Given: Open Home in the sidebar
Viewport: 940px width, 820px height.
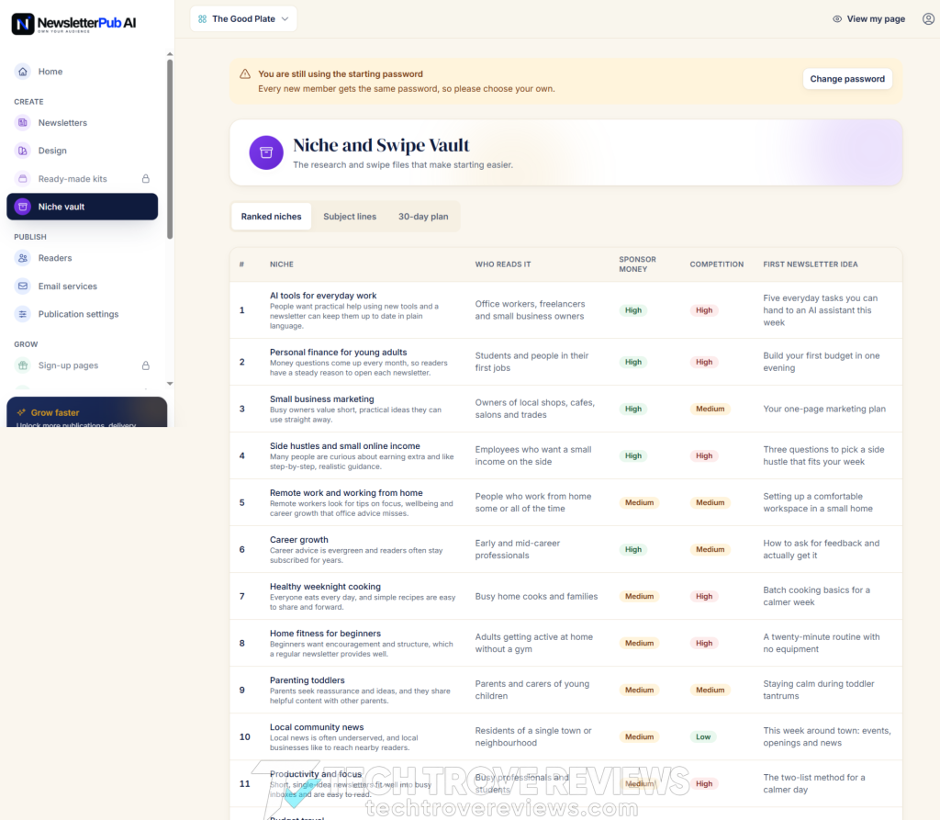Looking at the screenshot, I should pos(82,72).
